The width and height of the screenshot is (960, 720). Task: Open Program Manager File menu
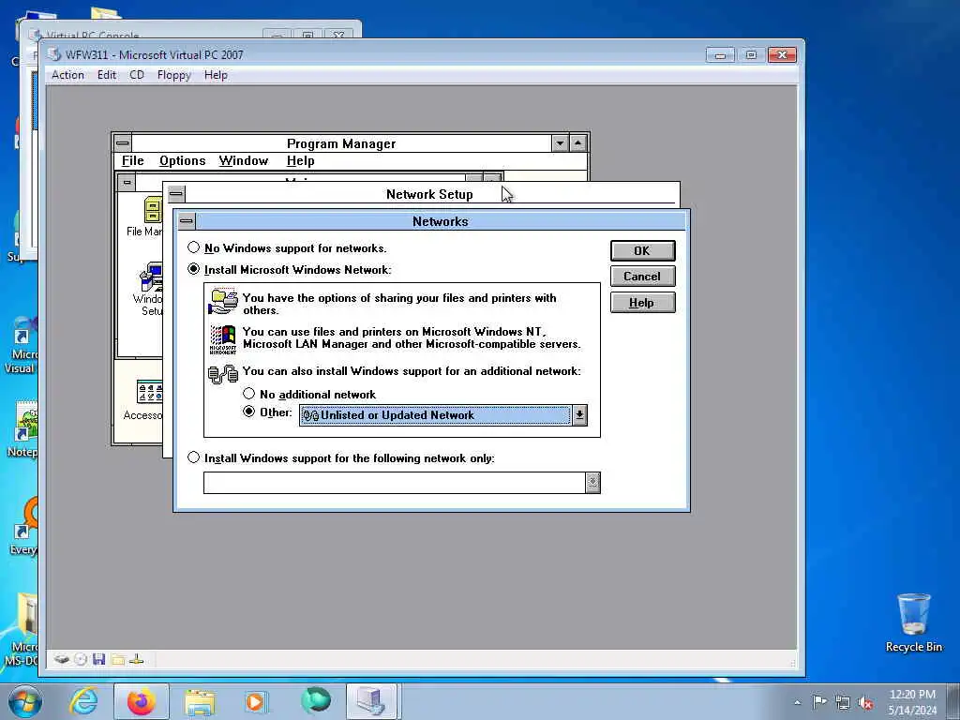(x=133, y=160)
